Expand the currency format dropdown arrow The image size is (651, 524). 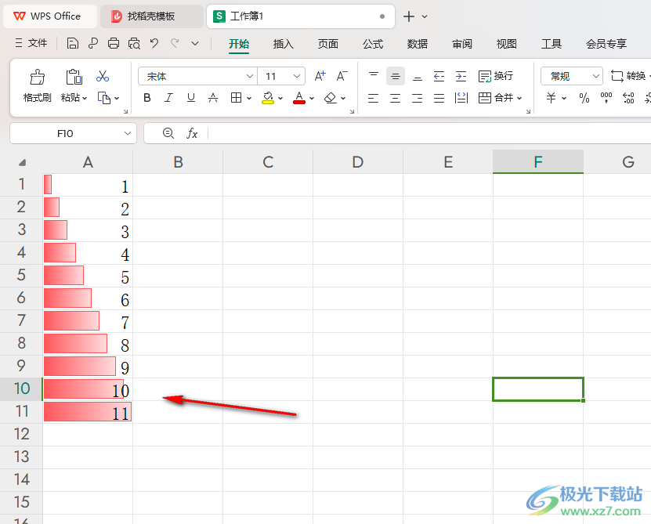coord(564,99)
